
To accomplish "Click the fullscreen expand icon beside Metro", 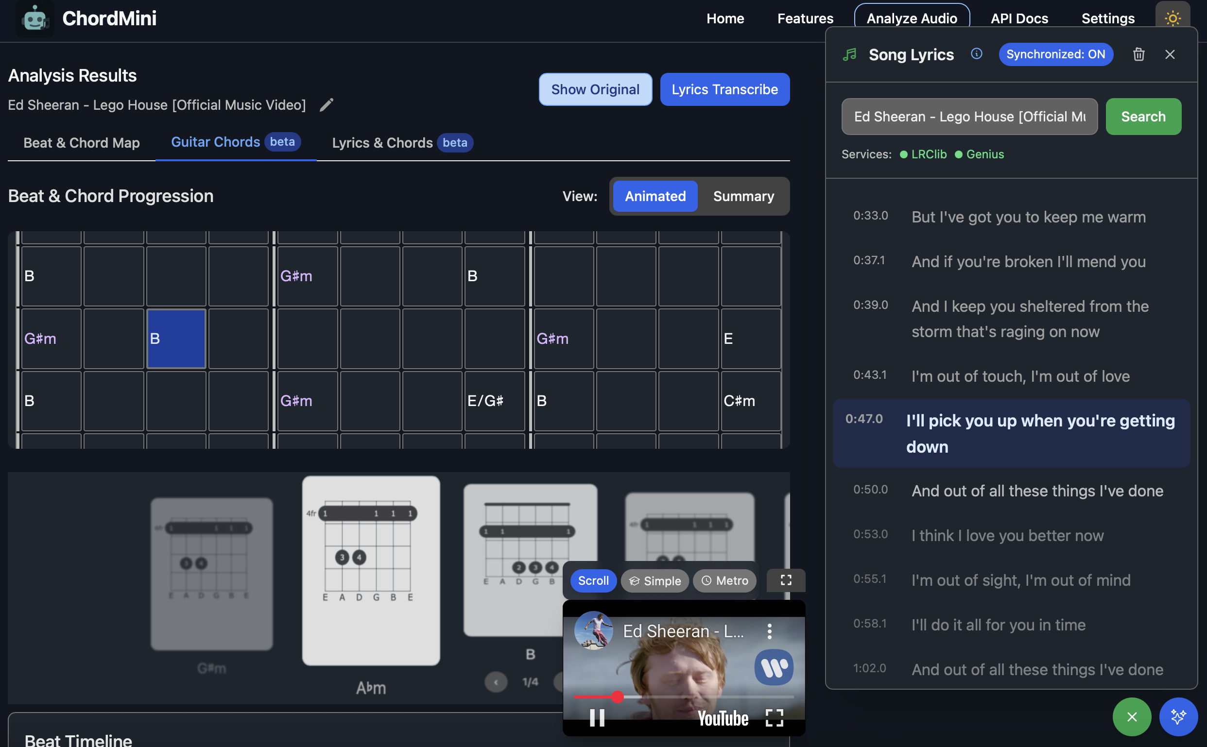I will pyautogui.click(x=786, y=580).
